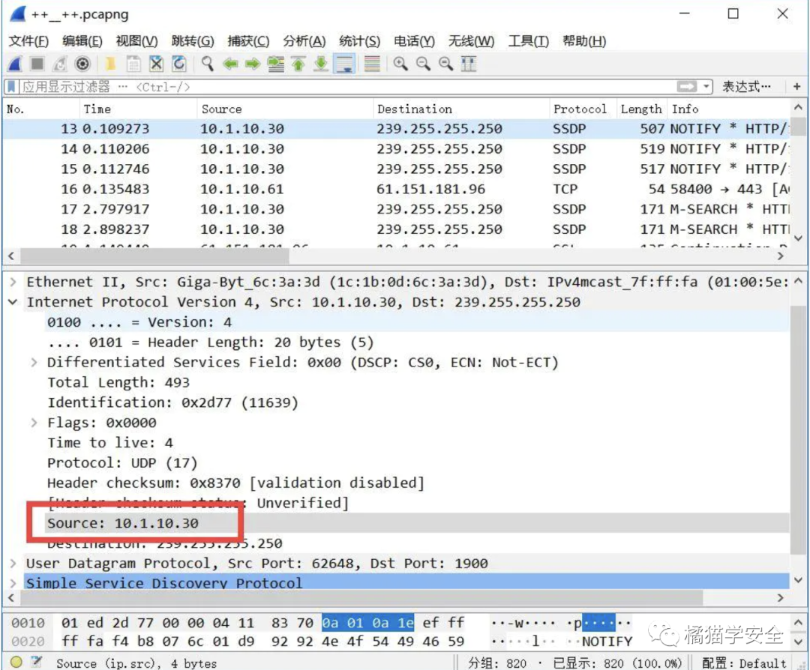Click highlighted hex bytes 0a 01 0a 1e
810x670 pixels.
367,623
